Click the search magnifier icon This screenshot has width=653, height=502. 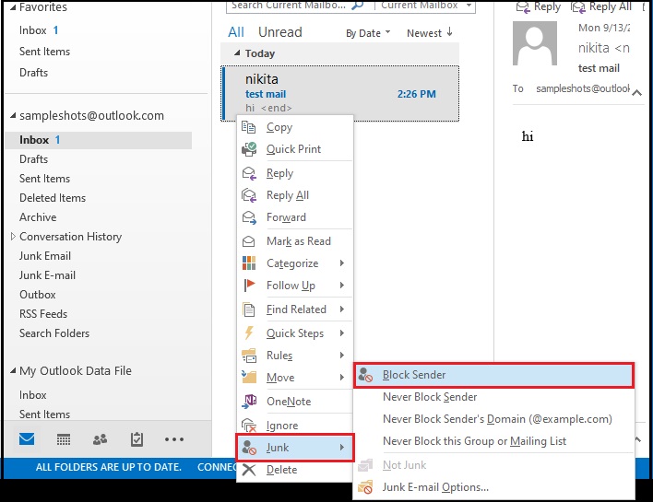[x=357, y=6]
